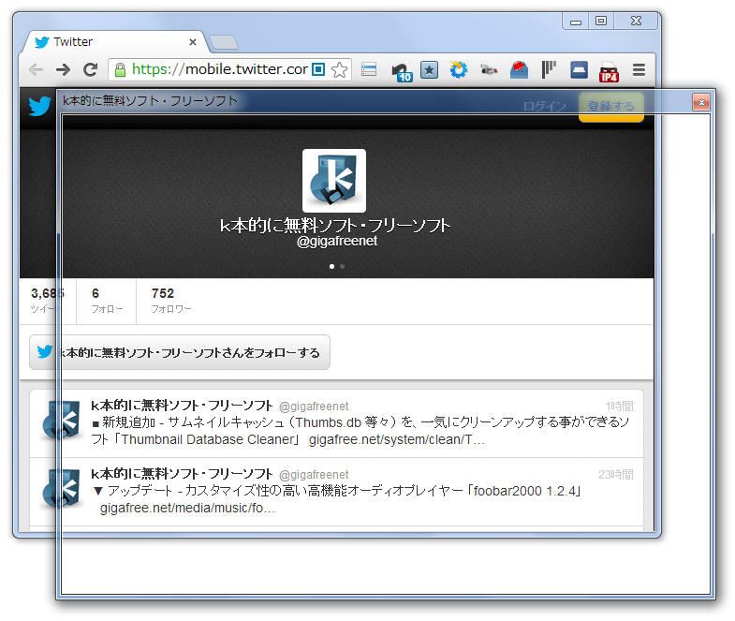Screen dimensions: 735x621
Task: Open the gigafree.net/system/clean link
Action: coord(397,439)
